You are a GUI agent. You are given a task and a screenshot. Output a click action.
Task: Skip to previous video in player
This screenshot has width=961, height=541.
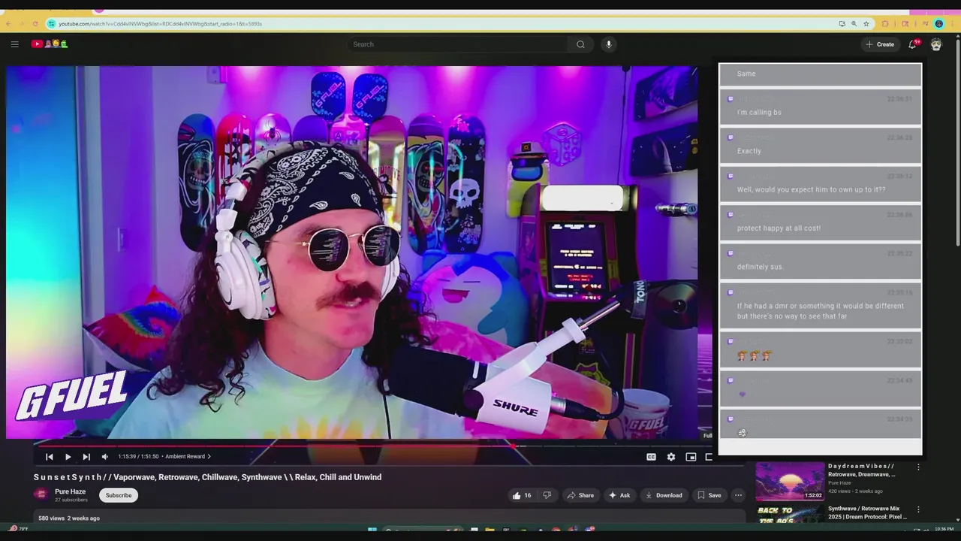(x=50, y=457)
